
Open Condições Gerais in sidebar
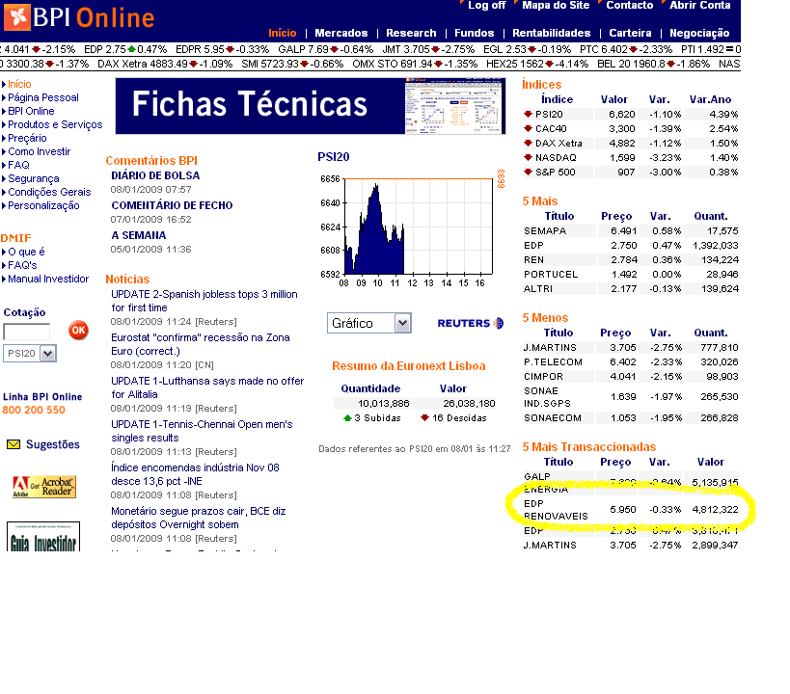tap(49, 192)
